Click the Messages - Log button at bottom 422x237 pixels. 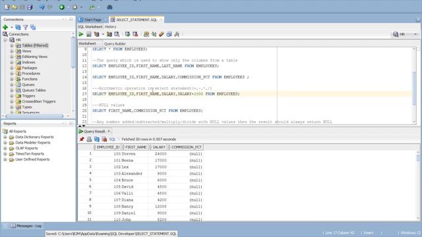[x=26, y=226]
